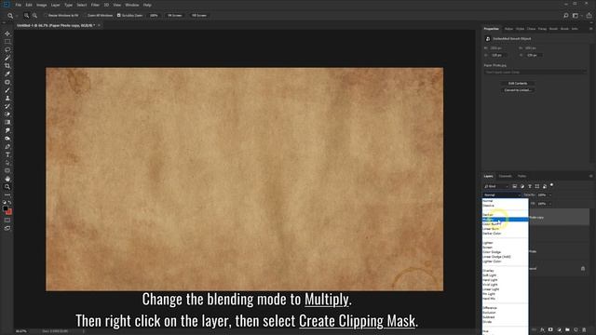
Task: Open workspace switcher dropdown at top right
Action: pos(576,16)
